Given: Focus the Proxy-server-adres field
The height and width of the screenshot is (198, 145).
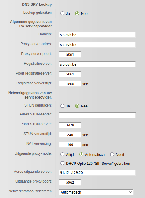Looking at the screenshot, I should click(97, 45).
